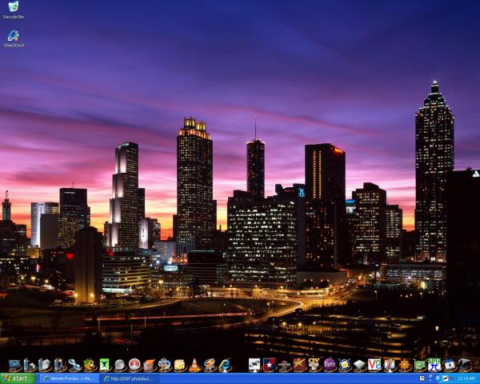
Task: Open the Windows Start menu
Action: point(18,378)
